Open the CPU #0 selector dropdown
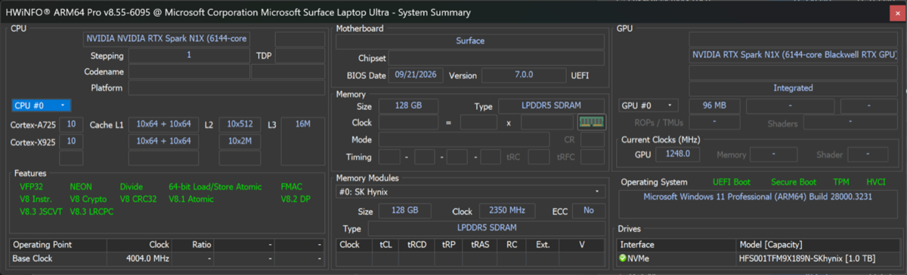The image size is (907, 275). [42, 105]
